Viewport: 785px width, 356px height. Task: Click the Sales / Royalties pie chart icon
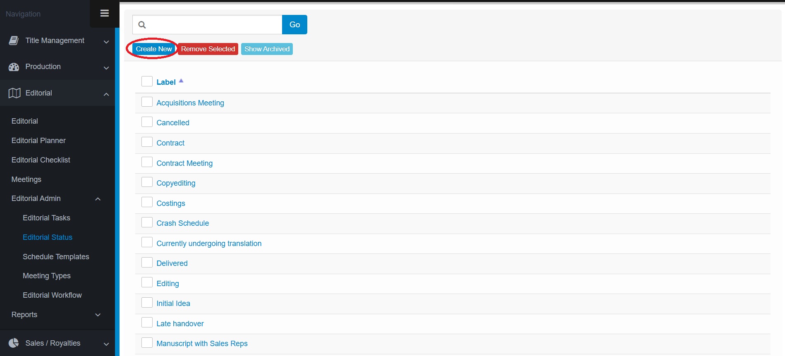(x=14, y=343)
